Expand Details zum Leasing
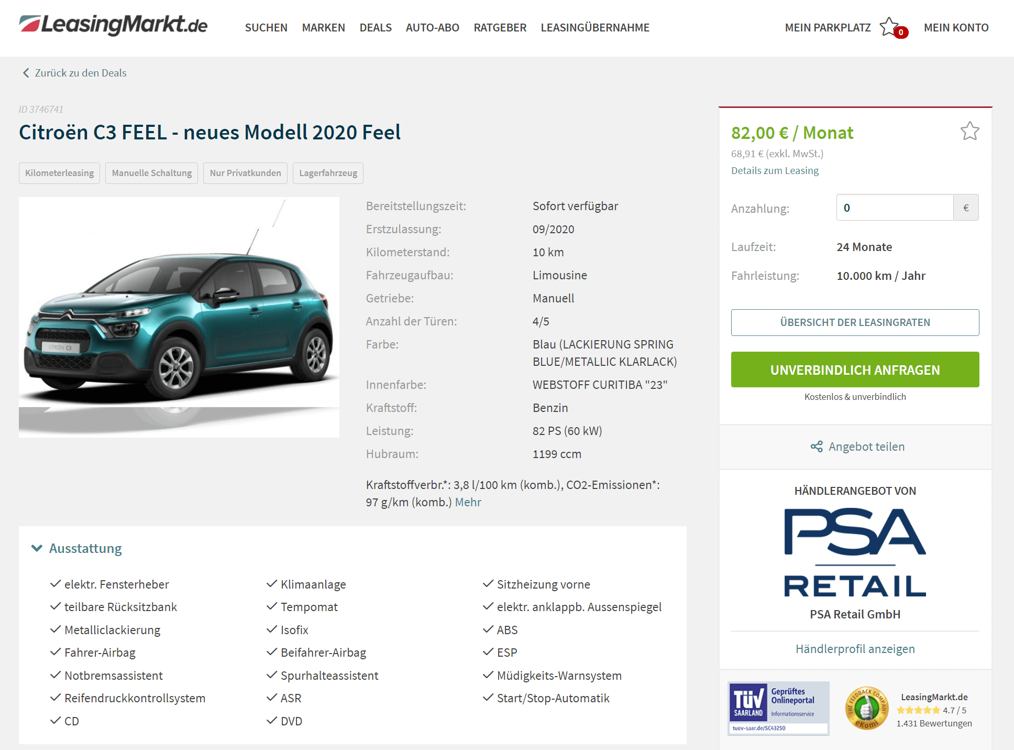 pyautogui.click(x=775, y=170)
